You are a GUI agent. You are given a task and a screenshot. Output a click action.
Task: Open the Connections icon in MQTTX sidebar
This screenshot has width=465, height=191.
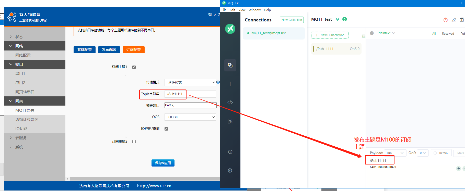coord(230,65)
